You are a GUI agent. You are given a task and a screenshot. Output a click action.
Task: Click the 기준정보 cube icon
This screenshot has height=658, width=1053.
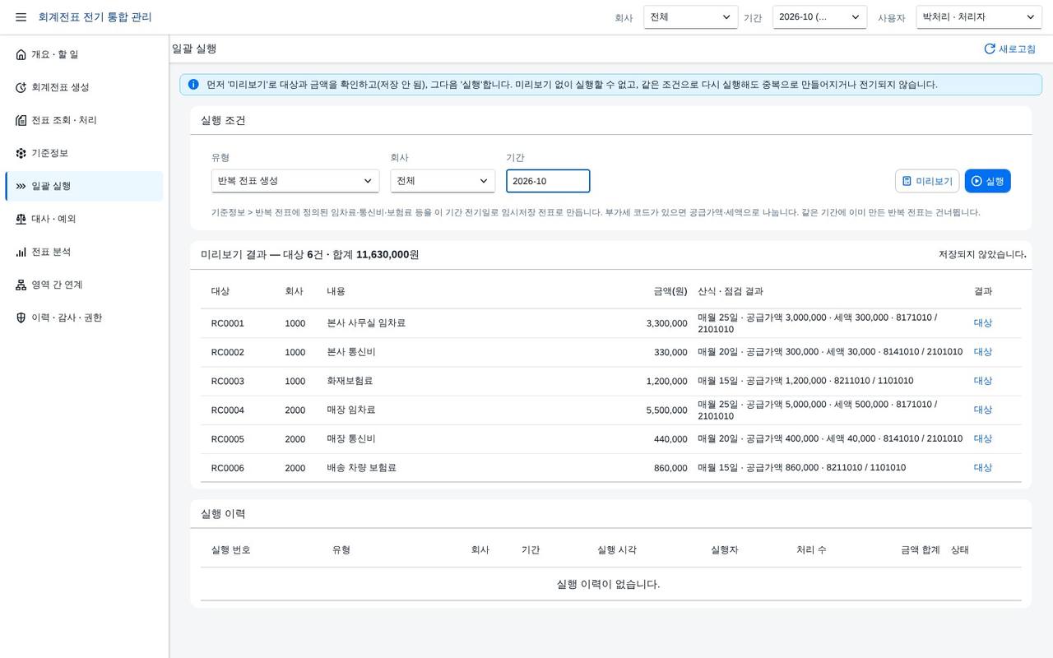21,153
